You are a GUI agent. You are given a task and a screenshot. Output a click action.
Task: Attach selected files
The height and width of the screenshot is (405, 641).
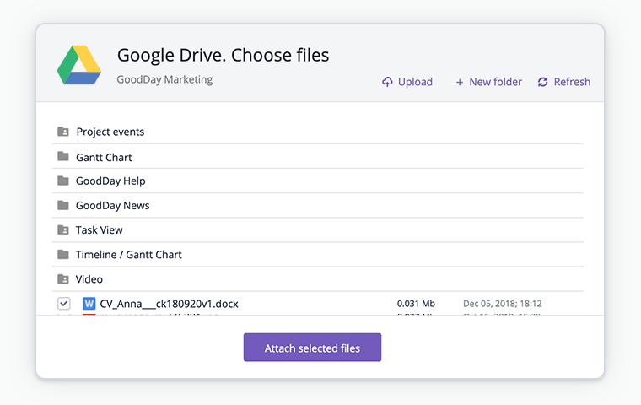(312, 348)
